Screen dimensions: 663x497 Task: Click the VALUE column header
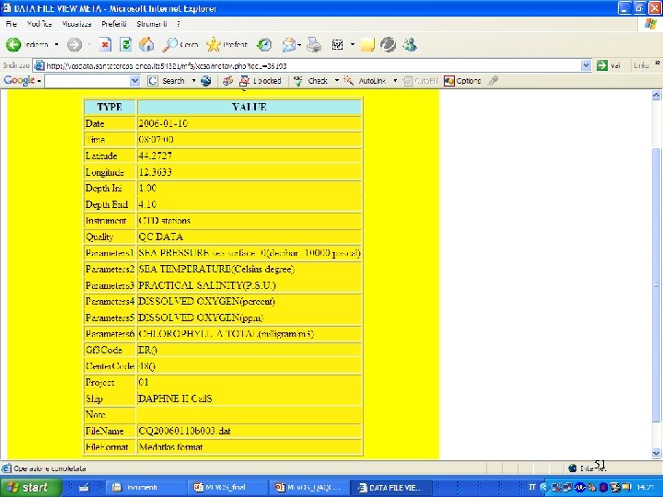[x=249, y=107]
